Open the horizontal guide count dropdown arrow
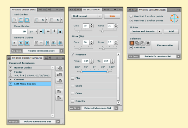This screenshot has width=188, height=128. [x=62, y=20]
